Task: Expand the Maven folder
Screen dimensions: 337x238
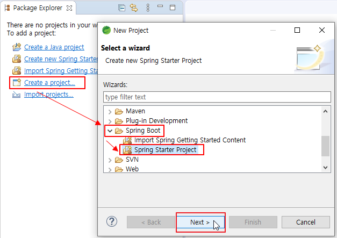Action: pos(110,112)
